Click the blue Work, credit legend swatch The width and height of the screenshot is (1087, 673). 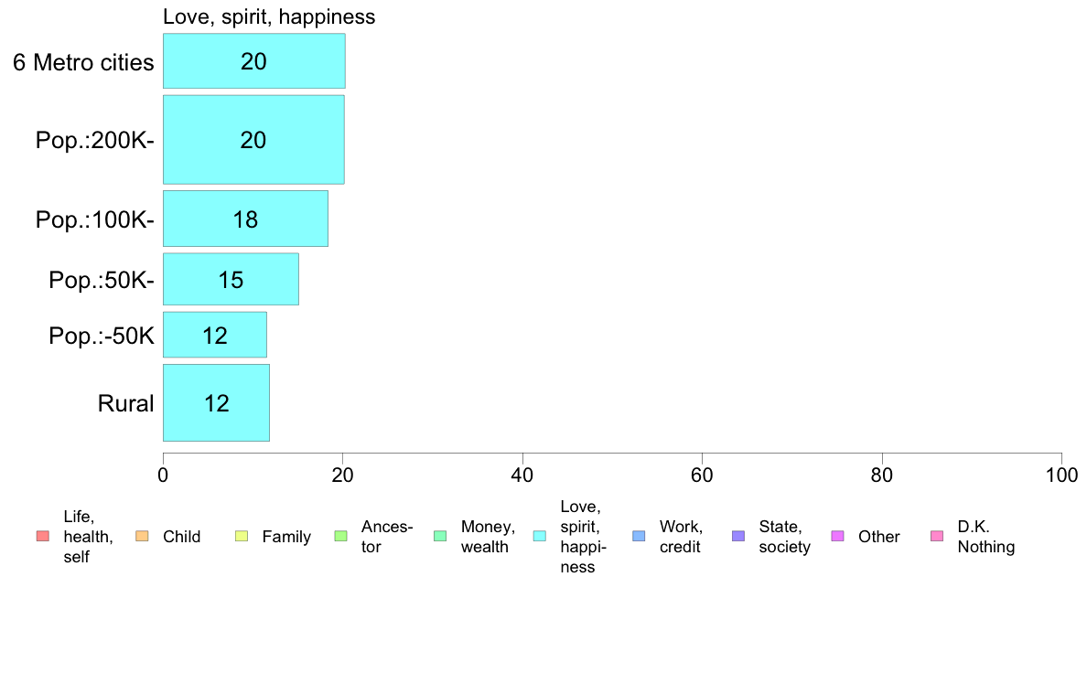640,537
